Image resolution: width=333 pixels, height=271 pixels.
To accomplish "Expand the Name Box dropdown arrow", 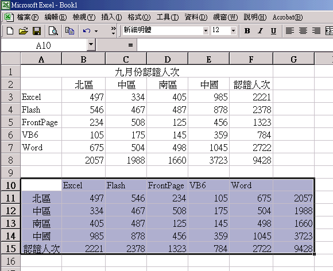I will (91, 45).
